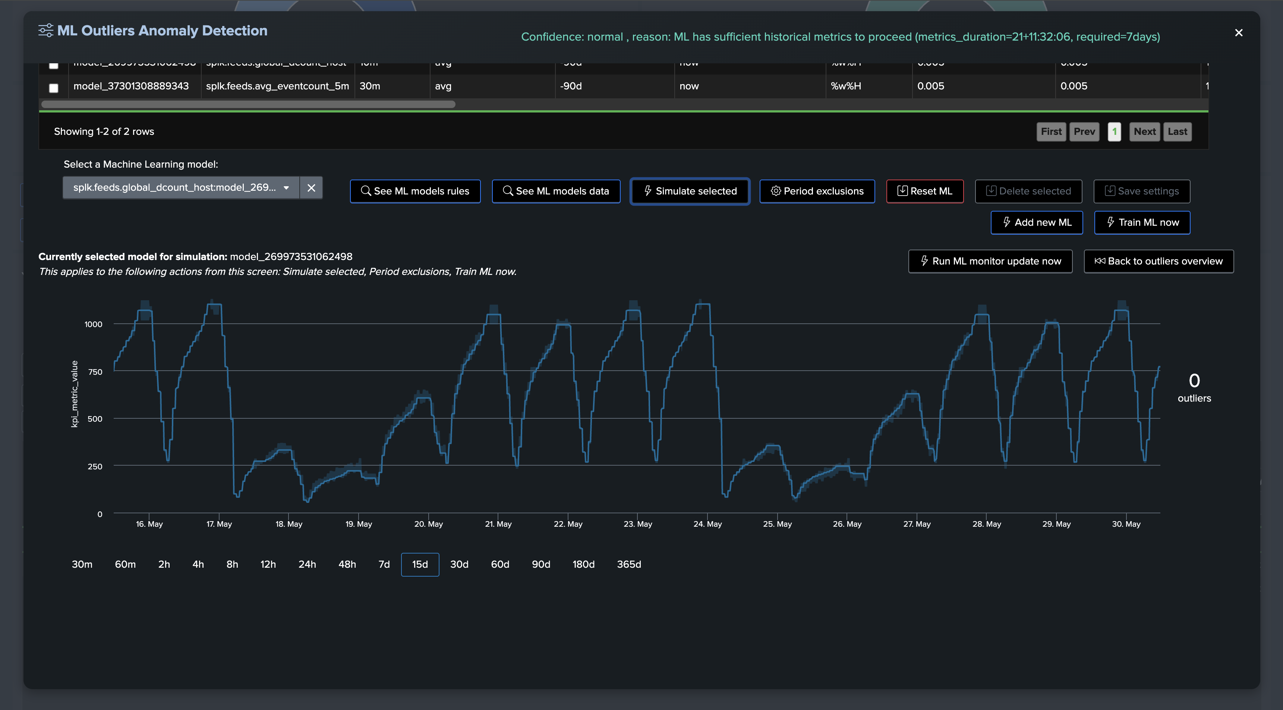Click the gear icon on Period exclusions
The image size is (1283, 710).
tap(775, 191)
